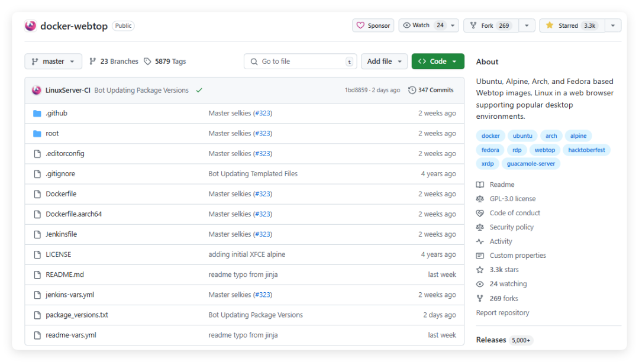The height and width of the screenshot is (362, 639).
Task: Open the LinuxServer-CI author link
Action: click(x=67, y=90)
